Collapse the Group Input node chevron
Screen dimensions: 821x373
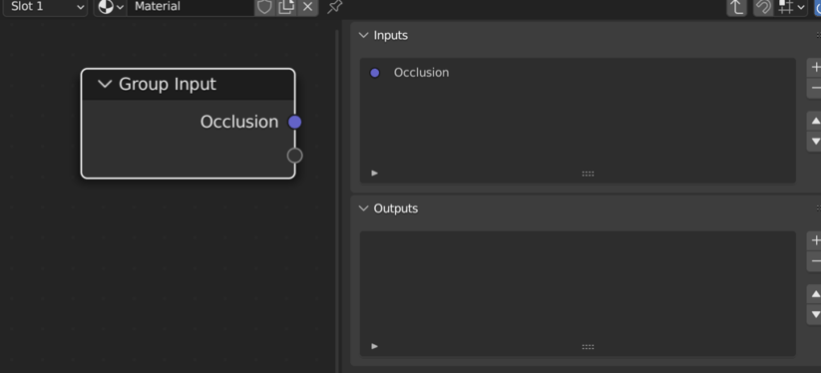click(x=105, y=84)
